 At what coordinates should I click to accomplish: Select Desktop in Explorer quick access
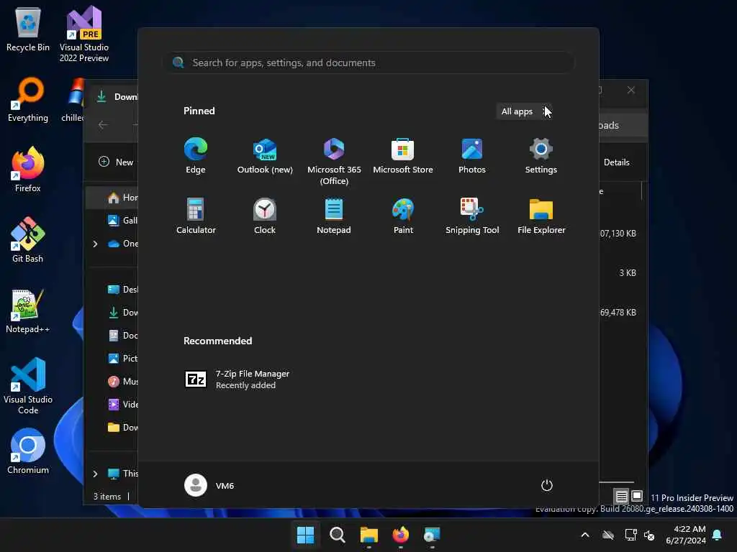122,290
